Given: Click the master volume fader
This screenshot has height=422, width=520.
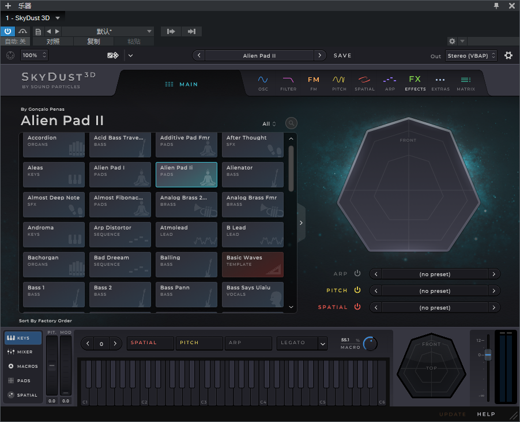Looking at the screenshot, I should pos(488,355).
